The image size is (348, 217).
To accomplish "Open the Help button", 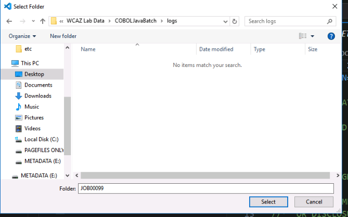I will pyautogui.click(x=331, y=36).
